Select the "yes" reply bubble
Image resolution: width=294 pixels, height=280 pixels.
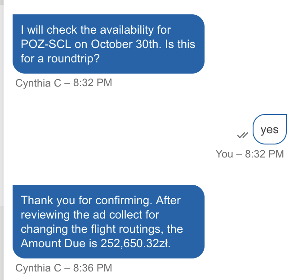coord(270,129)
